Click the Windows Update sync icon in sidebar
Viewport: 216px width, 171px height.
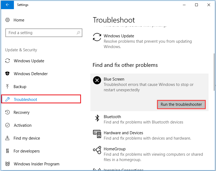point(7,61)
